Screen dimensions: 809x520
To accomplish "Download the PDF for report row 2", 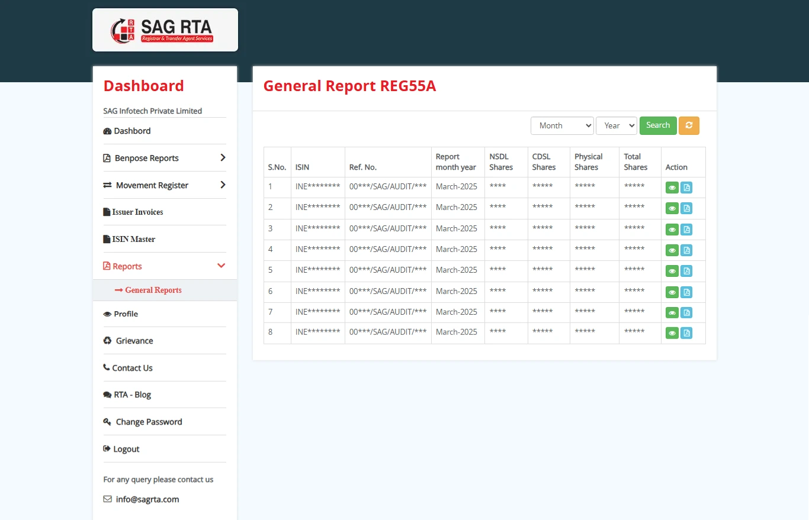I will [686, 208].
